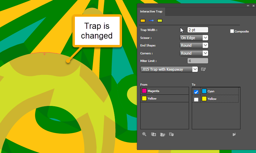
Task: Click the second icon in panel bottom row
Action: tap(154, 134)
